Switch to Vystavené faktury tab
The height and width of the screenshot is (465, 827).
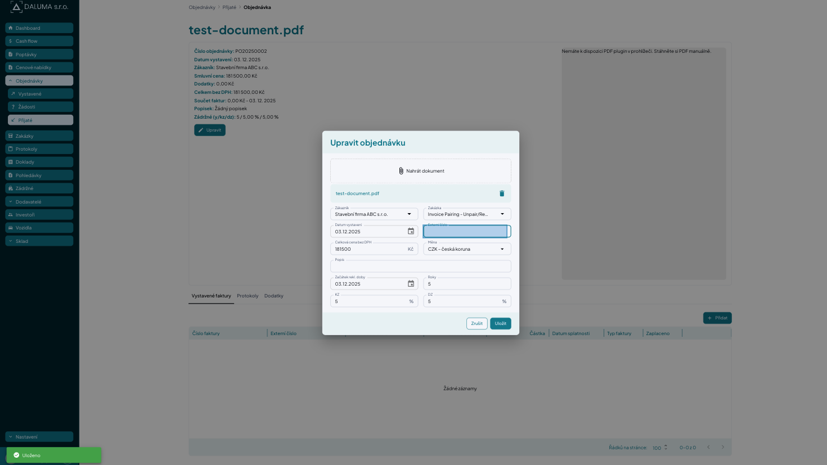pyautogui.click(x=211, y=296)
